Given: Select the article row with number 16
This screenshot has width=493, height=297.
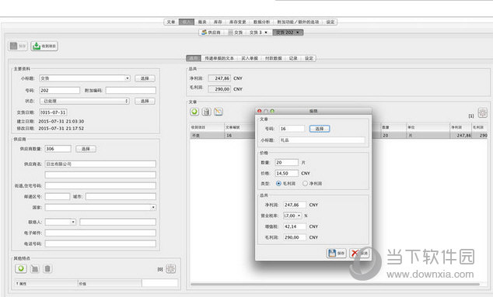Looking at the screenshot, I should pos(339,135).
